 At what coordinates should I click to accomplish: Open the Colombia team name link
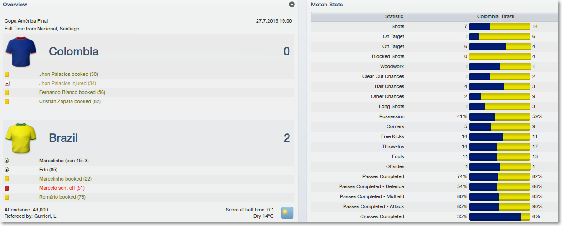(74, 51)
